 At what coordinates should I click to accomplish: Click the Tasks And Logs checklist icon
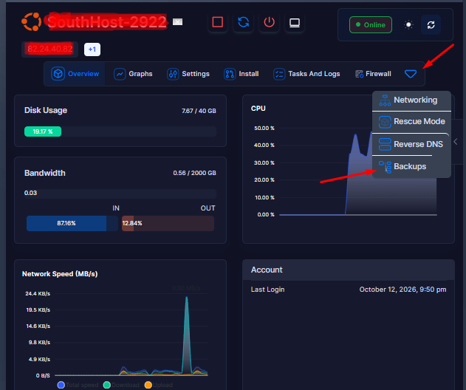[x=279, y=74]
